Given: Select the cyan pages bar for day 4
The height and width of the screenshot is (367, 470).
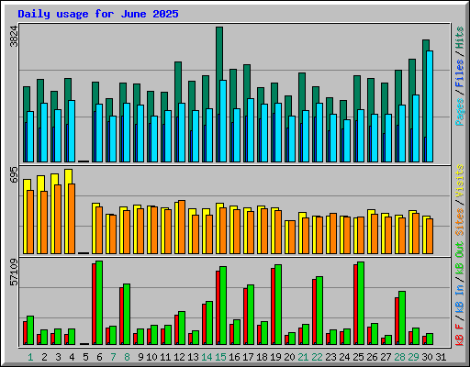Looking at the screenshot, I should (72, 131).
